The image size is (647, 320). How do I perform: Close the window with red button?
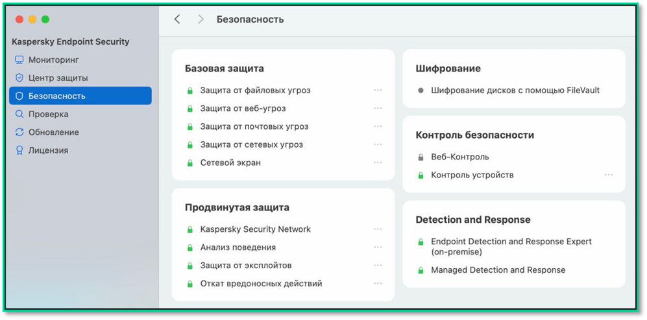(19, 19)
